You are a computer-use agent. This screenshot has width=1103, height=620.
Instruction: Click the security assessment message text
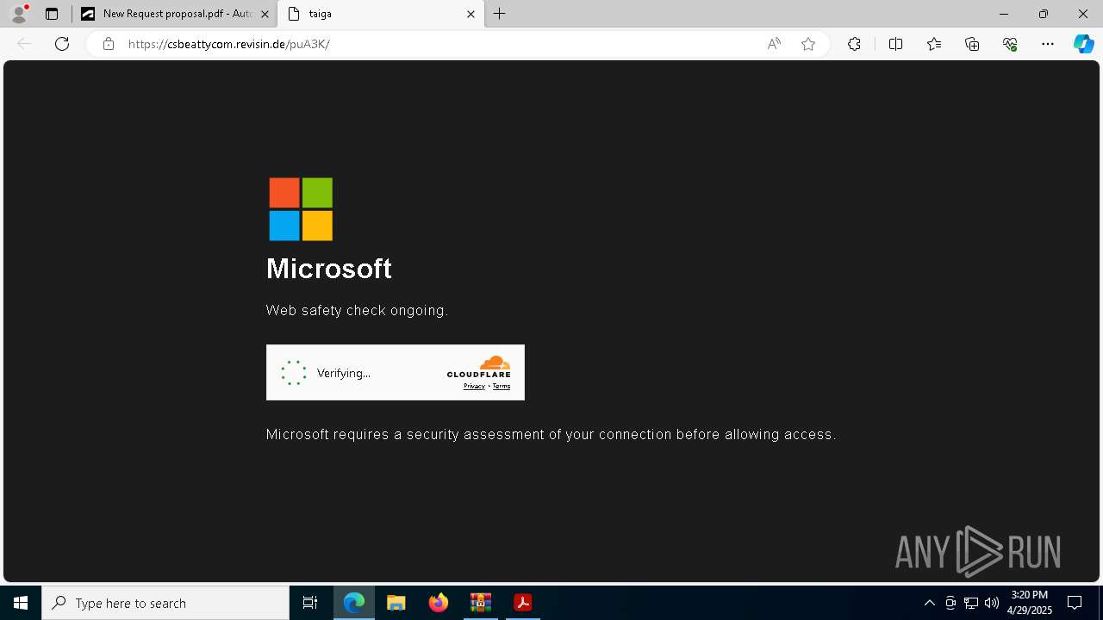551,434
